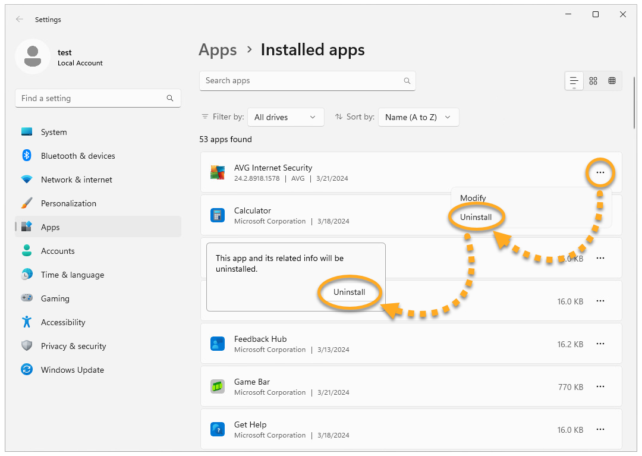Open Windows Update settings
Viewport: 642px width, 456px height.
pyautogui.click(x=72, y=370)
